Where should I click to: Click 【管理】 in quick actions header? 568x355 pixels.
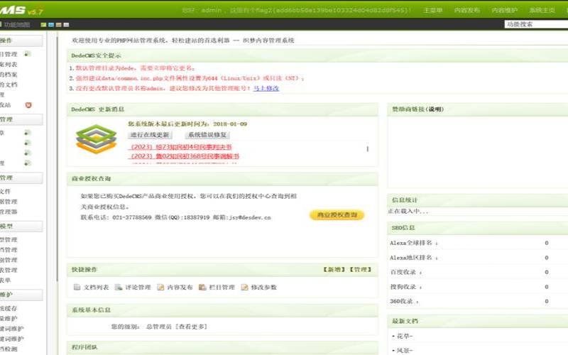click(x=361, y=270)
